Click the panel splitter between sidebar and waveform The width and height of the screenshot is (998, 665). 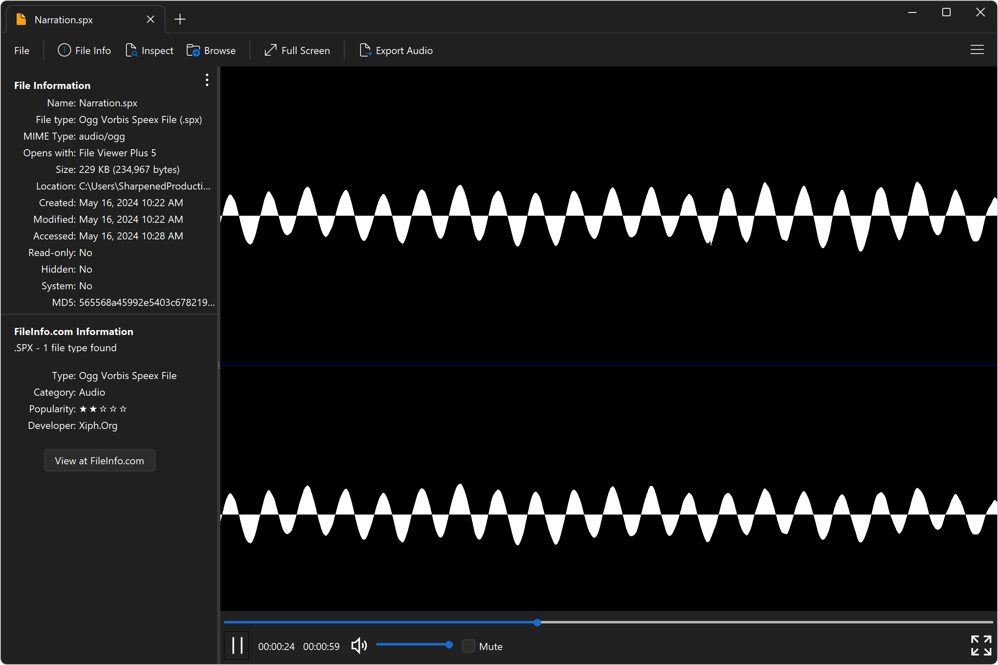[219, 365]
